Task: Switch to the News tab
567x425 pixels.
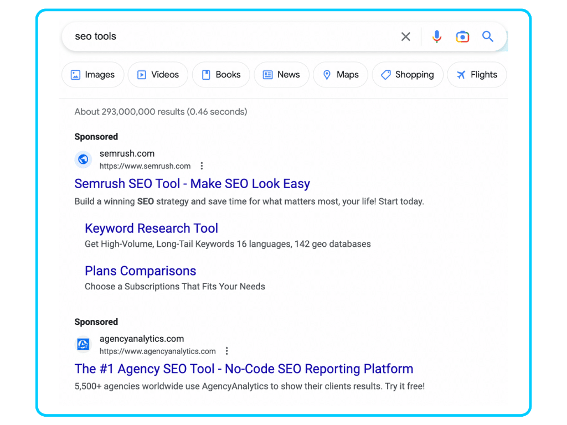Action: 282,74
